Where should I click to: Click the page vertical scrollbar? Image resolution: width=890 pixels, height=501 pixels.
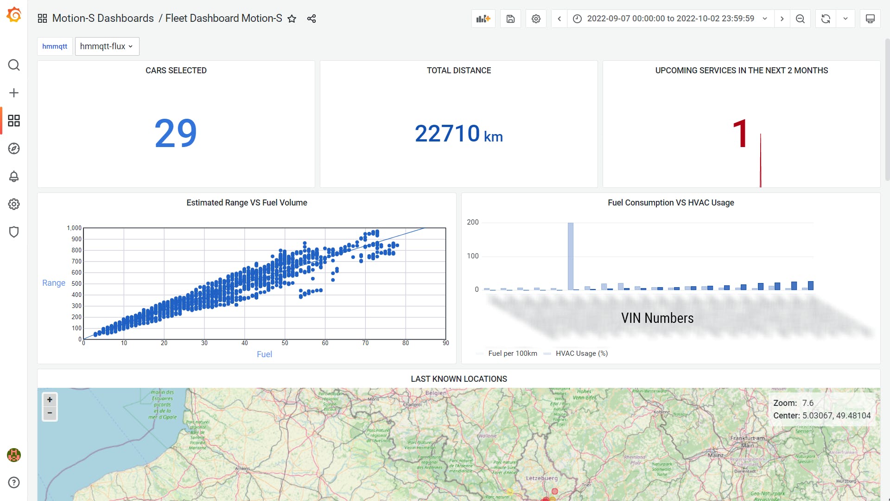click(887, 111)
